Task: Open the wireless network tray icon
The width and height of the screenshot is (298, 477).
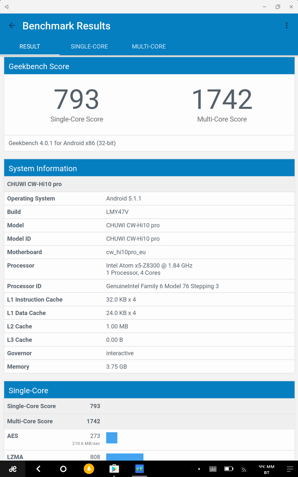Action: point(244,469)
